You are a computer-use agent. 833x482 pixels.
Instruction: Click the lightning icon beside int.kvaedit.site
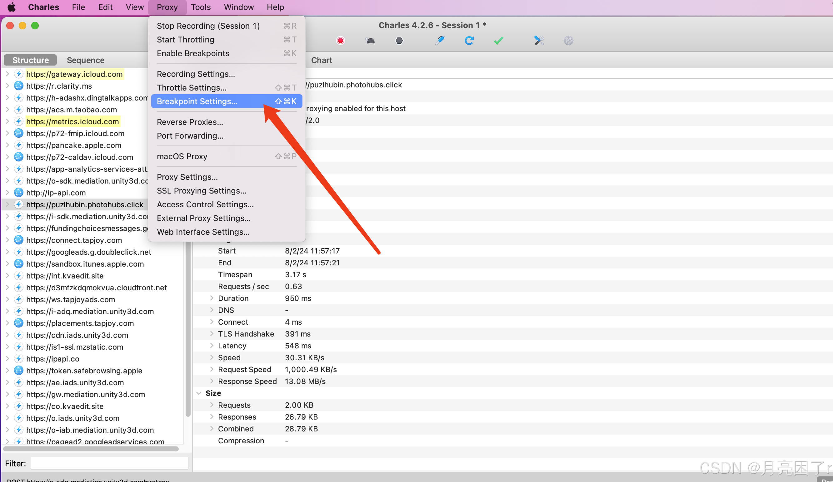tap(19, 276)
